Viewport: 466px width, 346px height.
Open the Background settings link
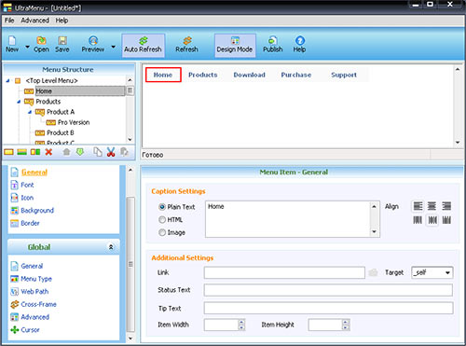coord(37,211)
